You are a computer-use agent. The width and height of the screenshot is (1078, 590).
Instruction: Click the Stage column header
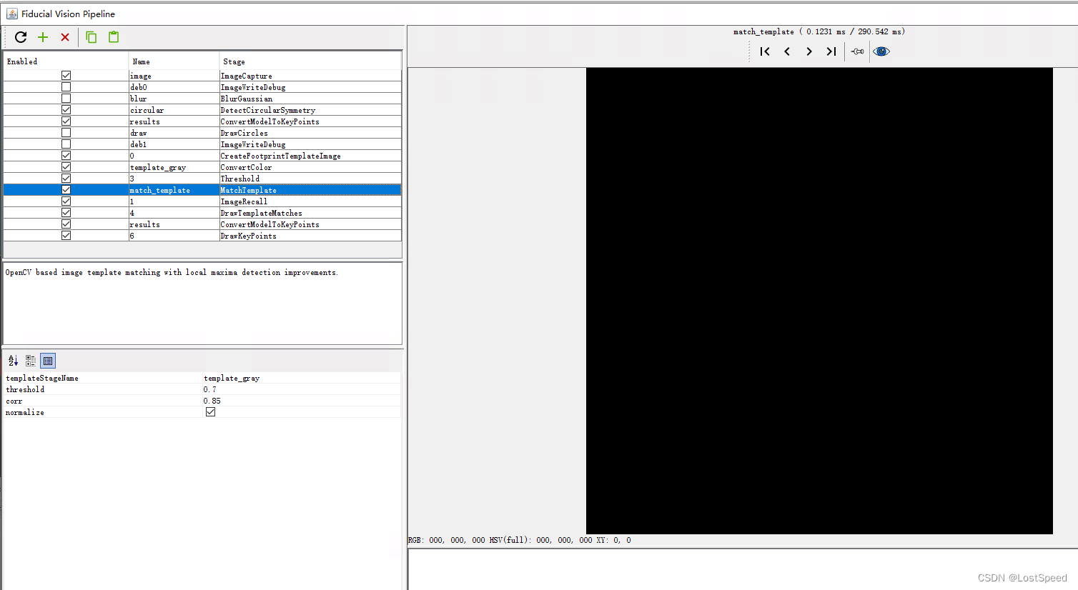310,61
